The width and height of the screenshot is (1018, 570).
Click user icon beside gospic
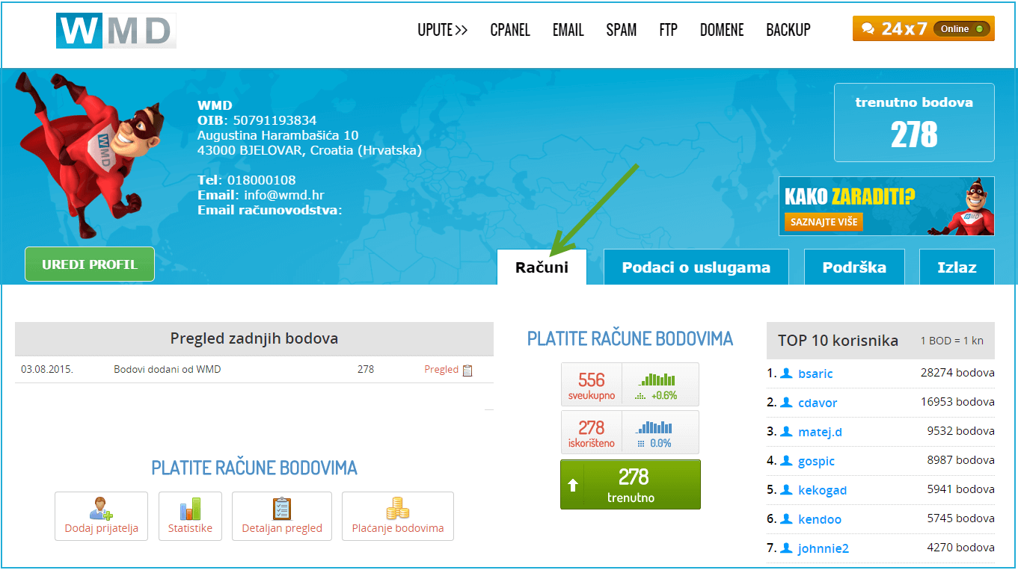coord(786,460)
